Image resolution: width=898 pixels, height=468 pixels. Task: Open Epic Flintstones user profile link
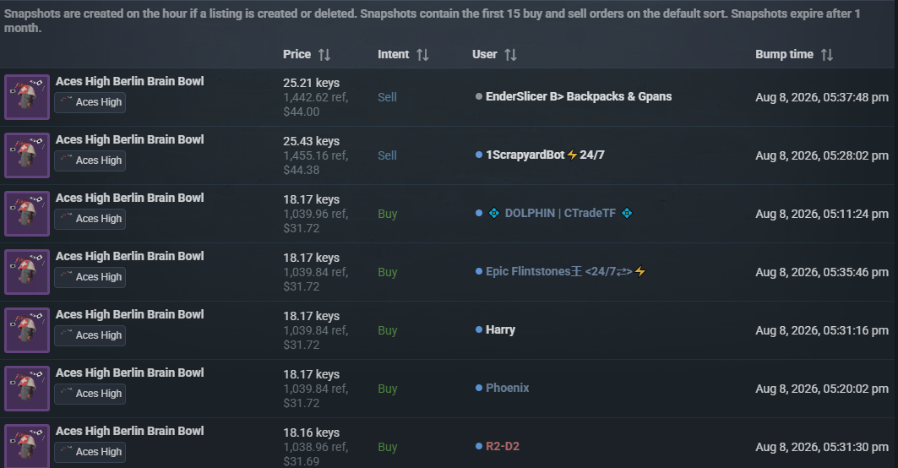[566, 271]
